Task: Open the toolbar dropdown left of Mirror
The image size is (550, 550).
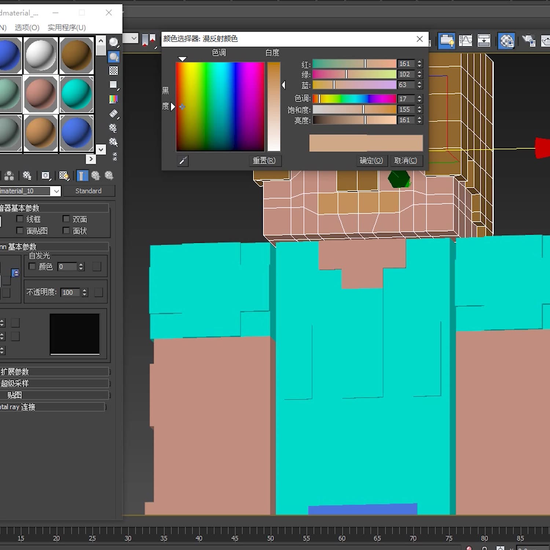Action: tap(131, 38)
